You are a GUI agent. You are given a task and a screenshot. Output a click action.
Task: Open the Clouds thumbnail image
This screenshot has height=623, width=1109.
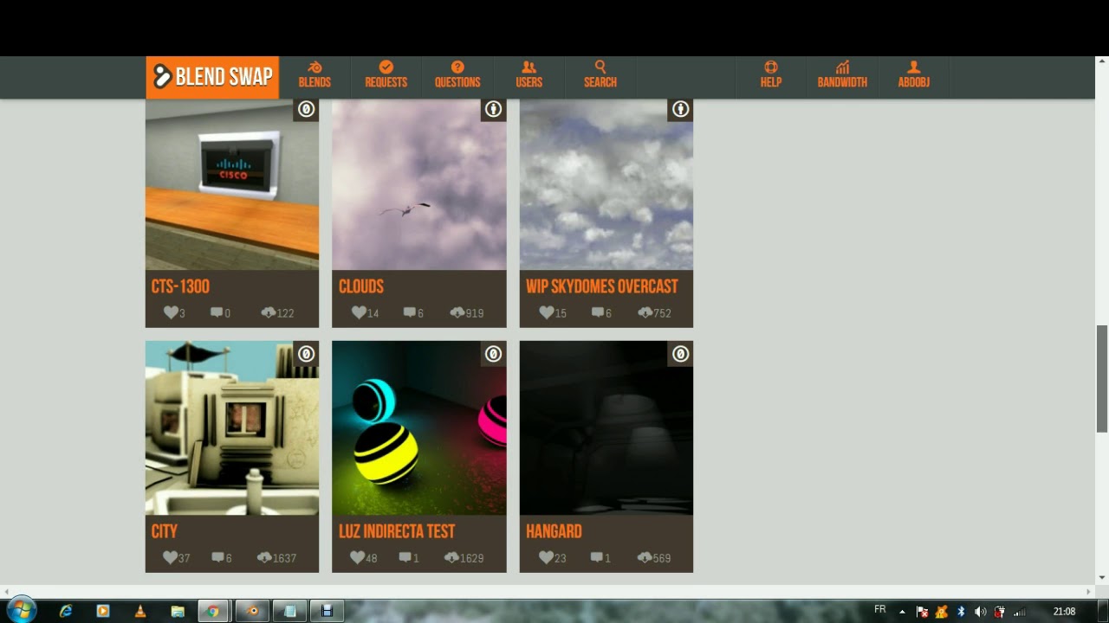pyautogui.click(x=419, y=184)
